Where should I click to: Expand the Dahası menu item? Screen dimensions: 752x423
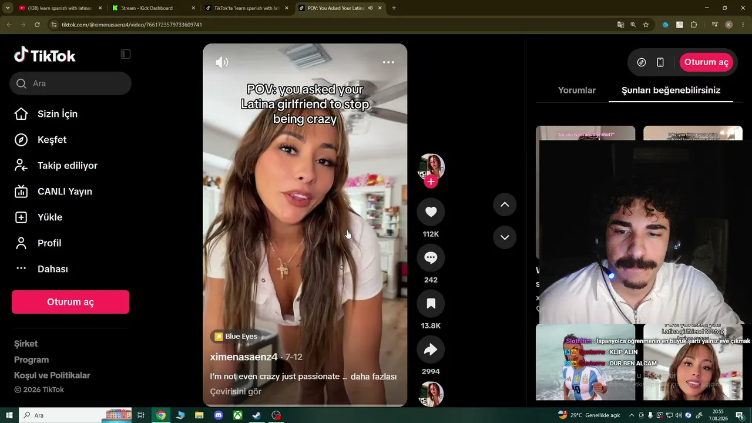coord(53,269)
